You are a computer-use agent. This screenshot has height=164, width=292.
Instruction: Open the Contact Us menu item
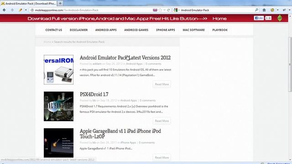tap(54, 30)
